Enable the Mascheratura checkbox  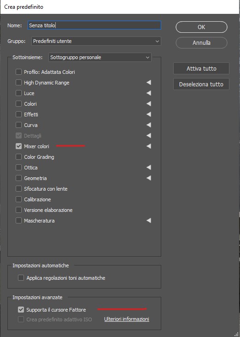[19, 221]
